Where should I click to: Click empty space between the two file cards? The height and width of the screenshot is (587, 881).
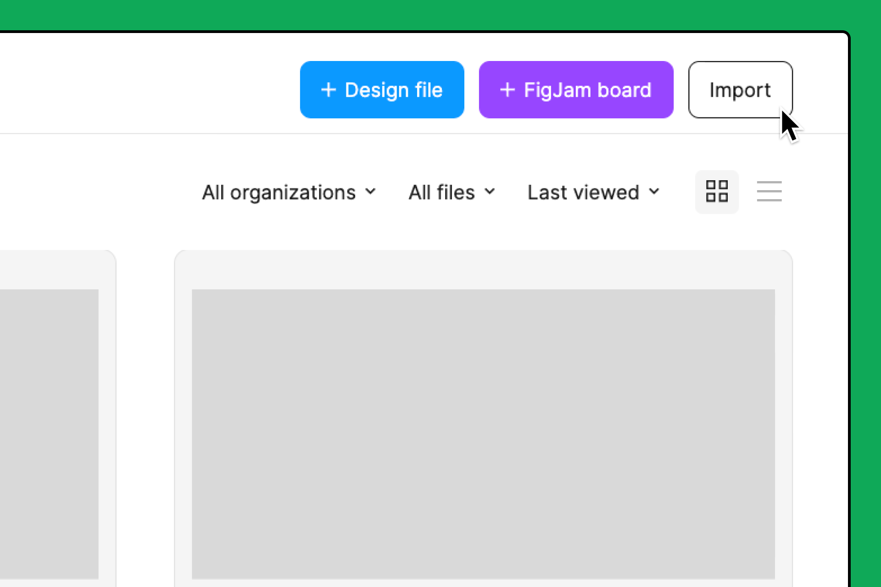(x=145, y=413)
